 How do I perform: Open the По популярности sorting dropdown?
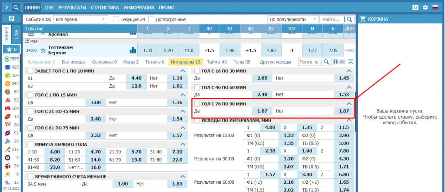[x=292, y=19]
